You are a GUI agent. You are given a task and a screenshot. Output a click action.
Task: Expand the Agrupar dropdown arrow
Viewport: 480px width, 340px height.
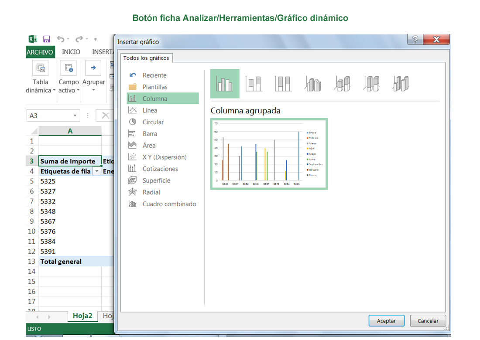click(x=94, y=90)
